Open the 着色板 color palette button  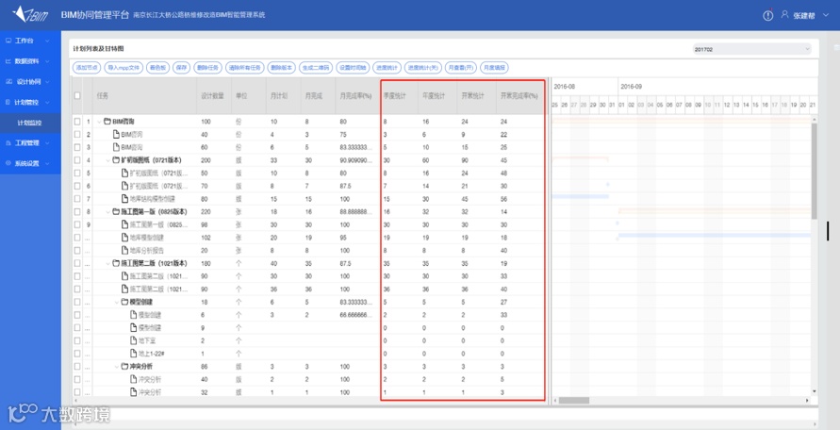tap(157, 68)
